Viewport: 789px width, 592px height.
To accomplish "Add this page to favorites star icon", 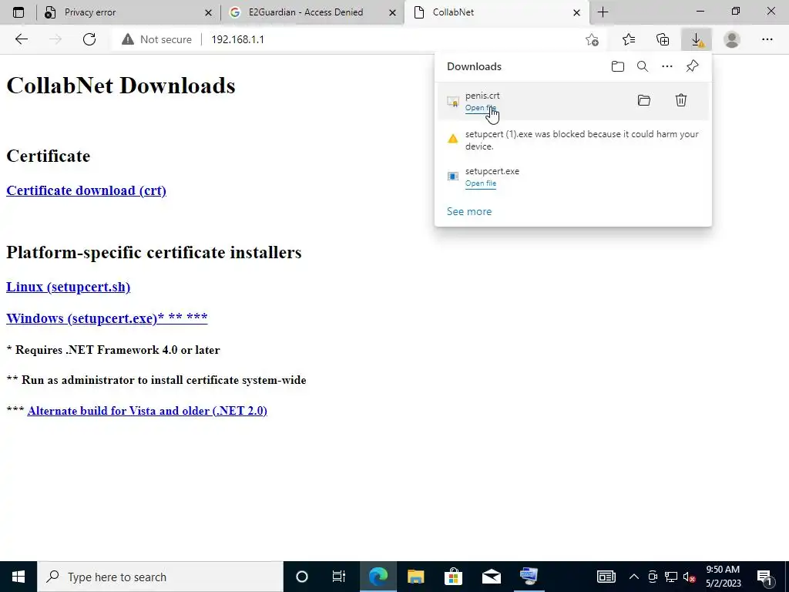I will (x=593, y=39).
